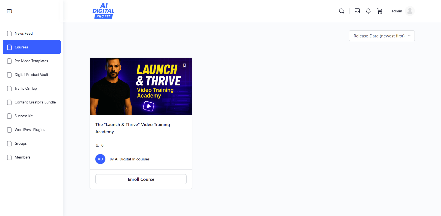Click the enrolled students count icon

click(x=97, y=145)
